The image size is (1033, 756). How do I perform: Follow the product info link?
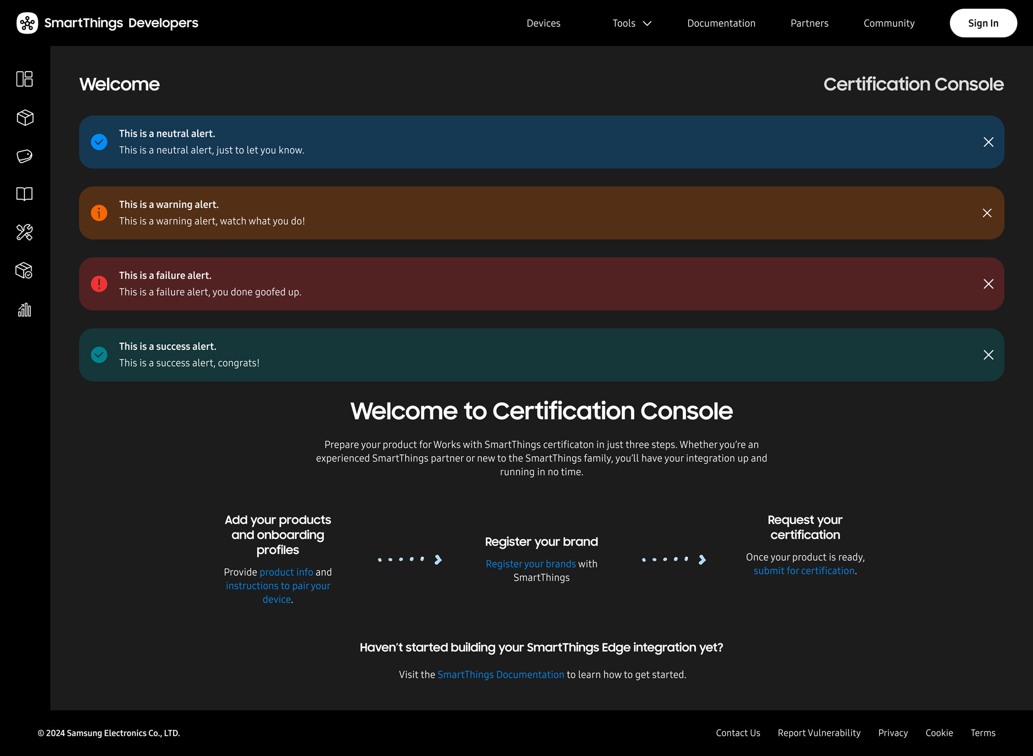point(286,572)
